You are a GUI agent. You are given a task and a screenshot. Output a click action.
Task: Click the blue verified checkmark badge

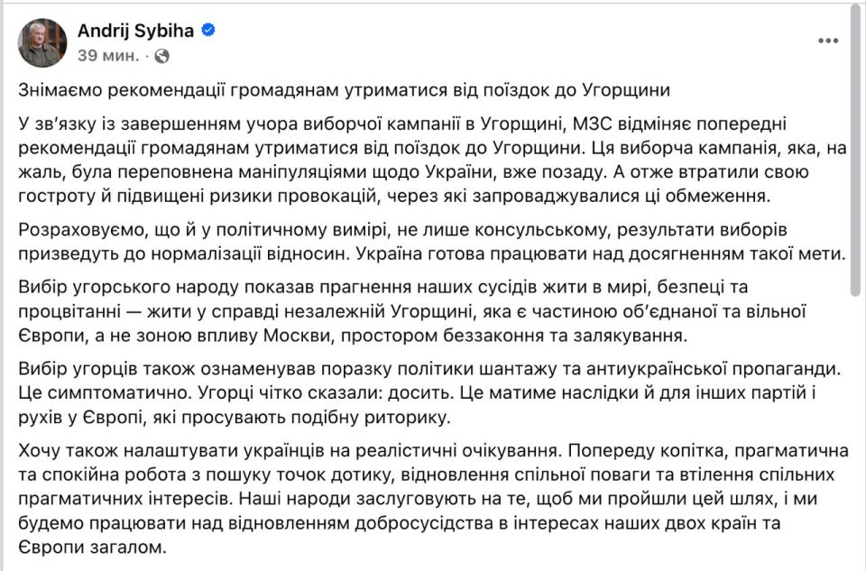(x=209, y=28)
